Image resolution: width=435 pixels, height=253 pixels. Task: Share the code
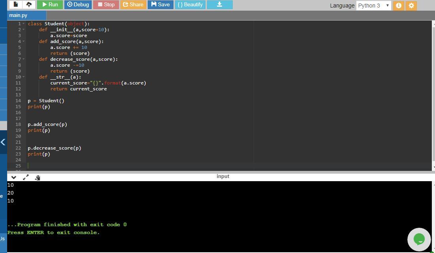click(133, 4)
